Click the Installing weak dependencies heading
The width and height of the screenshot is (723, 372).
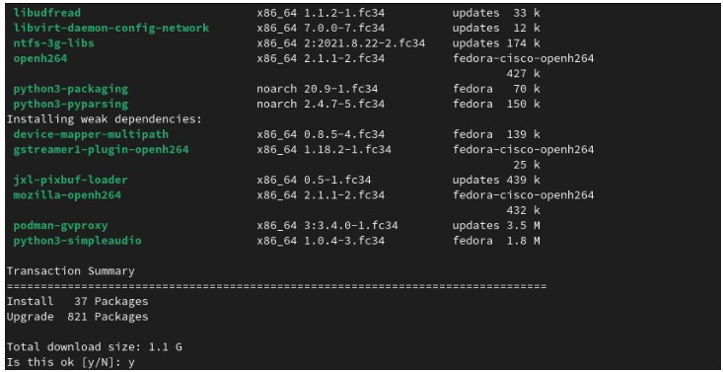click(105, 119)
